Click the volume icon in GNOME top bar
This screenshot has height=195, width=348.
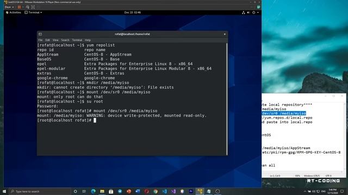(x=248, y=12)
